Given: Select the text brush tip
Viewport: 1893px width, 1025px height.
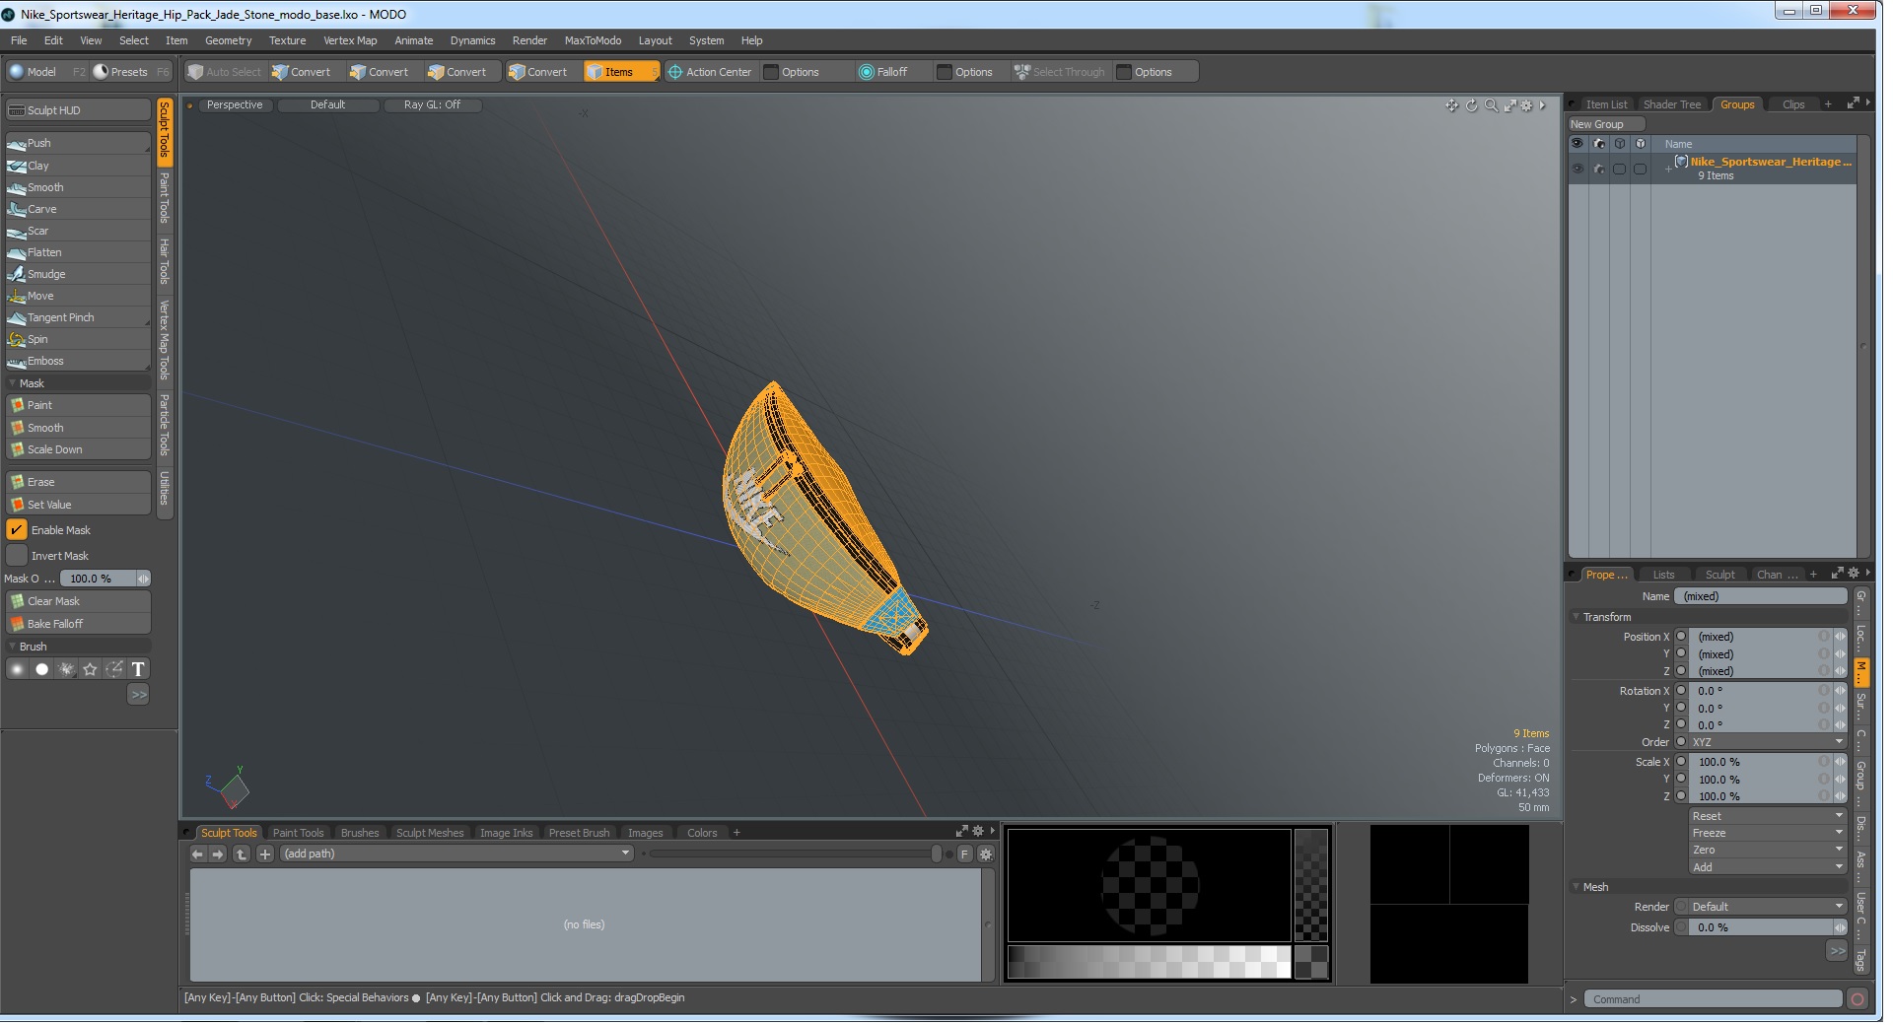Looking at the screenshot, I should coord(138,670).
